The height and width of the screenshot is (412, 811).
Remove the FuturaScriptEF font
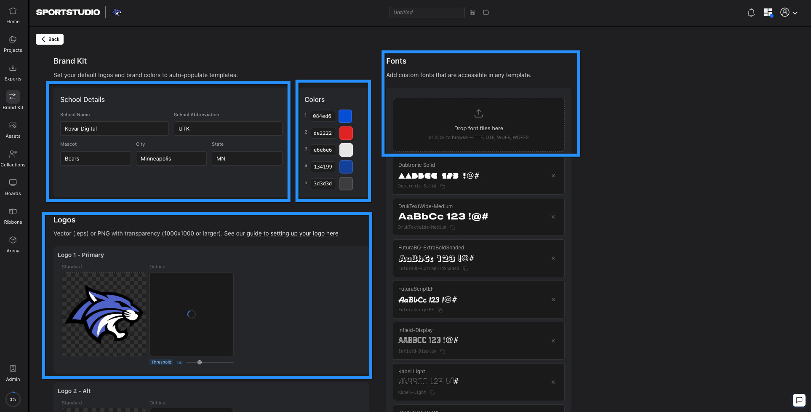coord(553,300)
